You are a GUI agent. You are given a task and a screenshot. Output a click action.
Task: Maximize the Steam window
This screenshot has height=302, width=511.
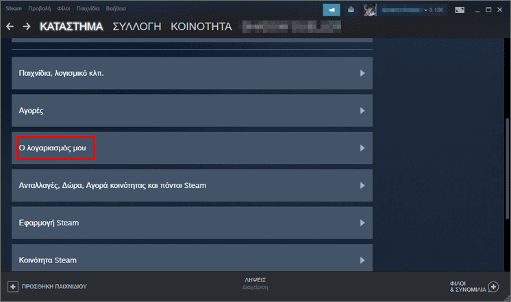[488, 10]
